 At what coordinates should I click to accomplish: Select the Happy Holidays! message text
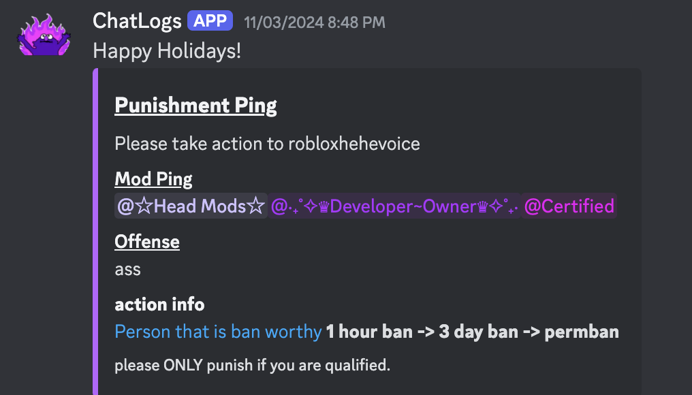click(167, 51)
